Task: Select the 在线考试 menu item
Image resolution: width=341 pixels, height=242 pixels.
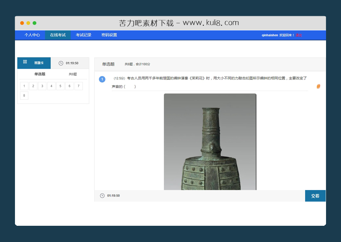Action: pyautogui.click(x=58, y=35)
